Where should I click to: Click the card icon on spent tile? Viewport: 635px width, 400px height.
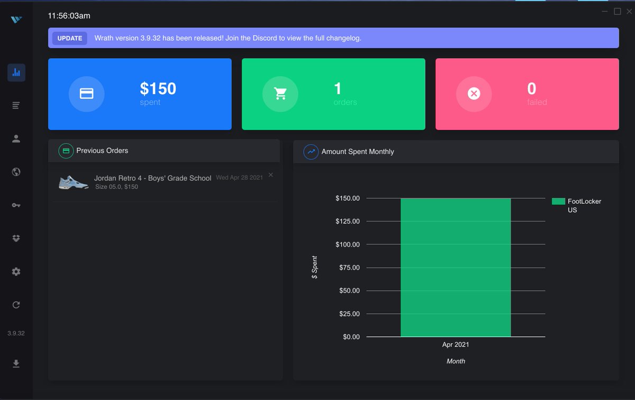(87, 94)
